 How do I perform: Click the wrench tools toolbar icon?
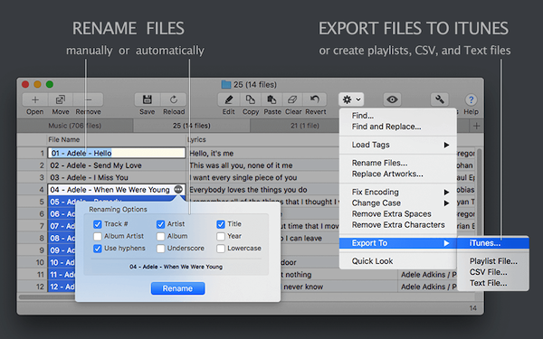(x=440, y=100)
